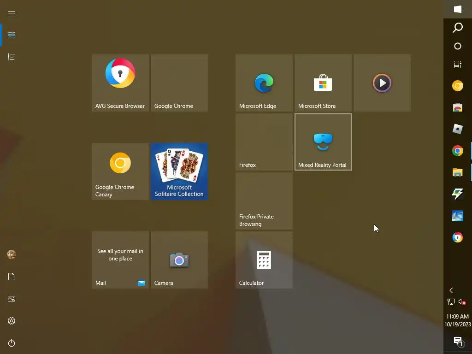Open the clock showing 11:09 AM
The width and height of the screenshot is (472, 354).
458,320
